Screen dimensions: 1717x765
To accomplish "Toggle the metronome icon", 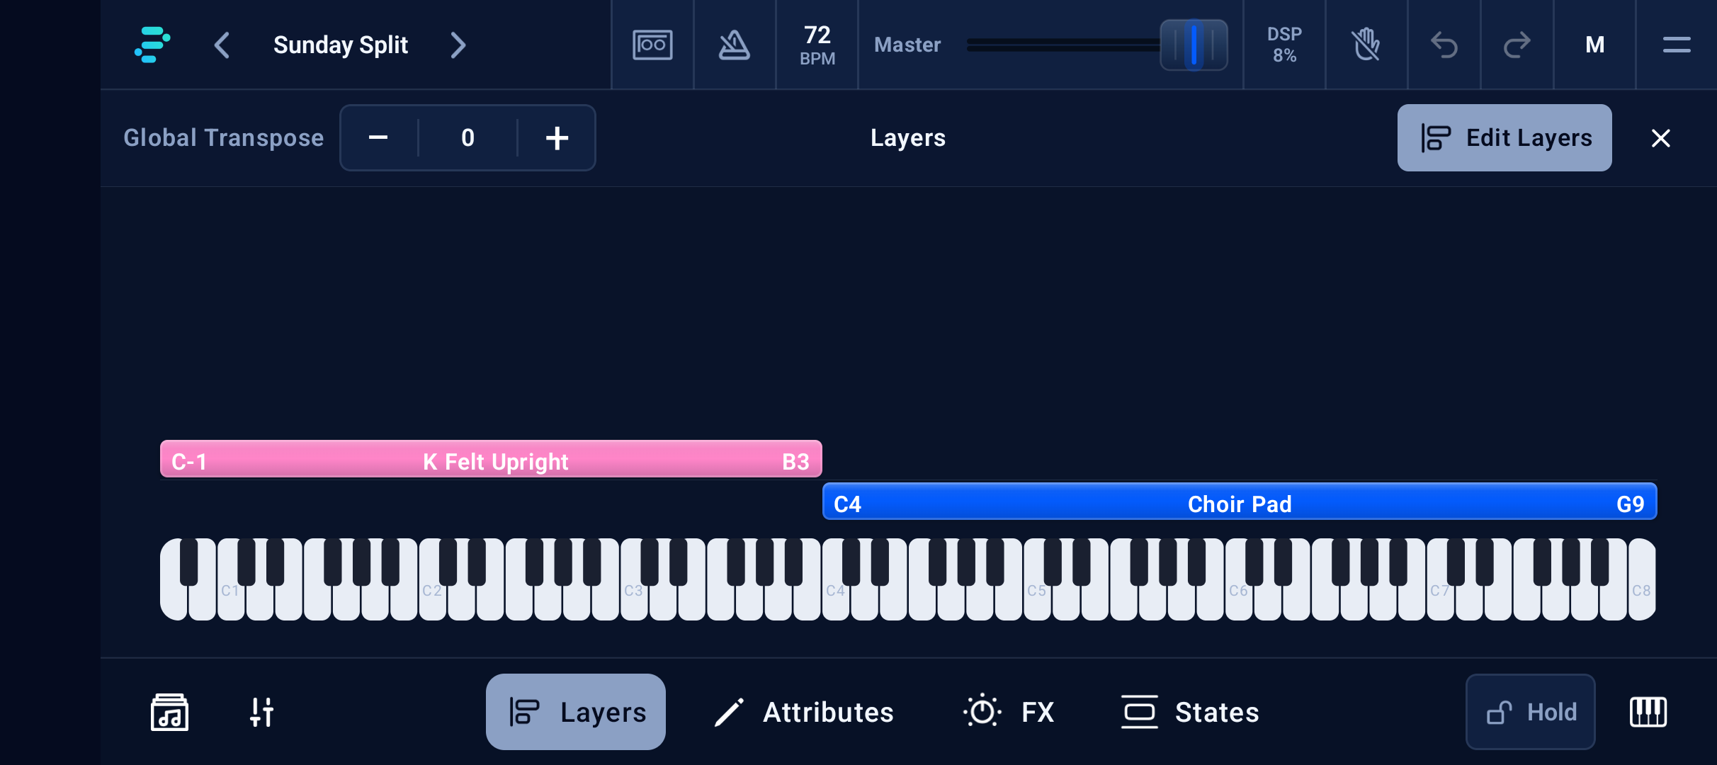I will 735,45.
